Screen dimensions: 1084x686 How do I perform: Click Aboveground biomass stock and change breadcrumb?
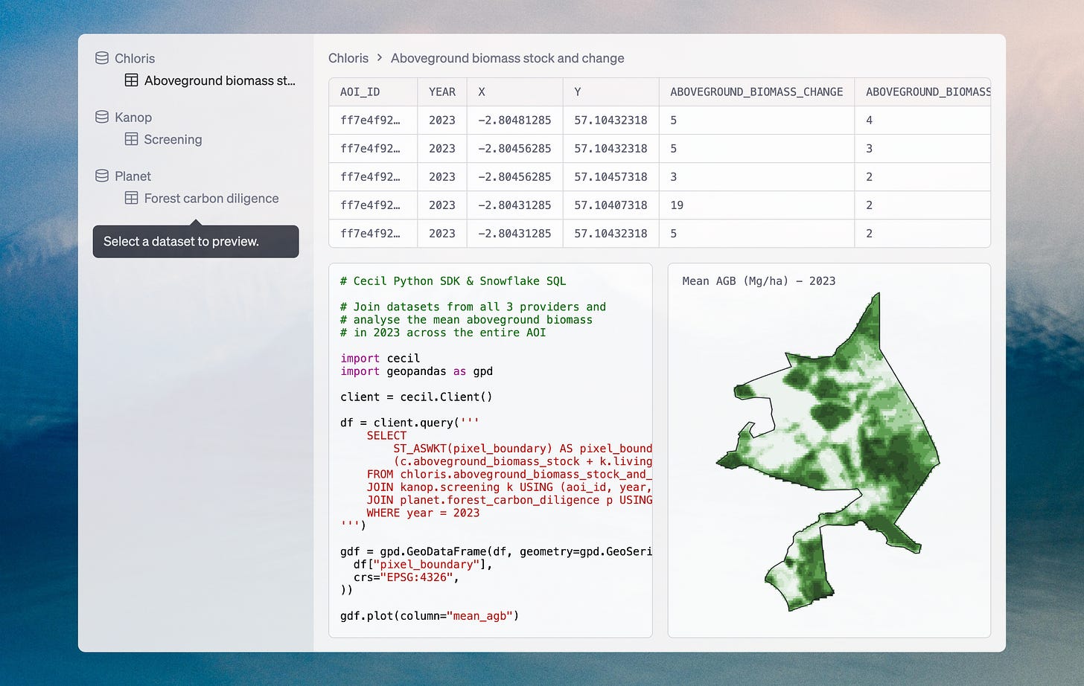pos(508,58)
